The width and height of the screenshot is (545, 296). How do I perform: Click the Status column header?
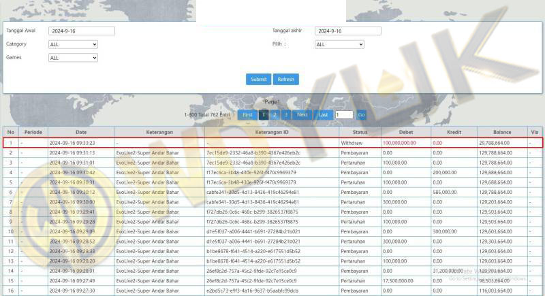click(x=360, y=131)
